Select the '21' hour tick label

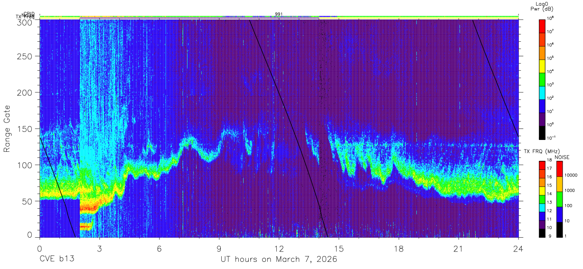click(x=458, y=249)
